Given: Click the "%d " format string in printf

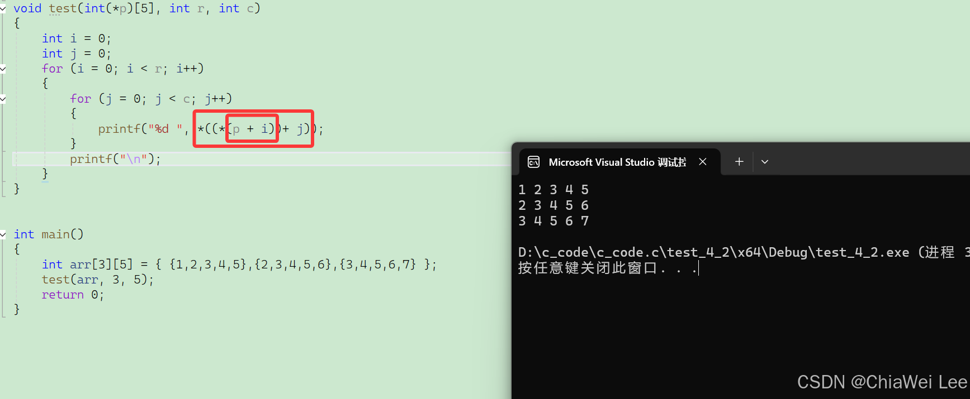Looking at the screenshot, I should coord(165,129).
